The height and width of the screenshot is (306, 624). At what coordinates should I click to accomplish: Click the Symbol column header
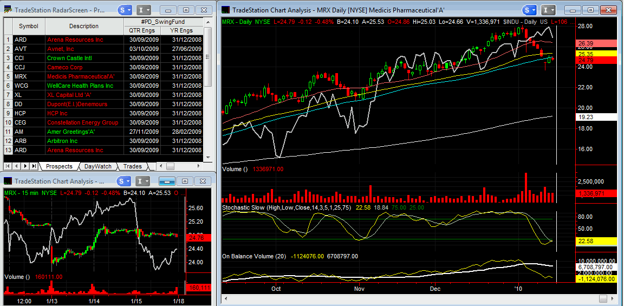29,26
